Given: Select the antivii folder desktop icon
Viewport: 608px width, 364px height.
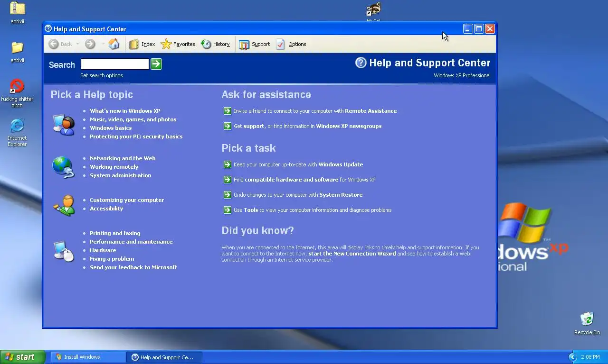Looking at the screenshot, I should pyautogui.click(x=17, y=52).
